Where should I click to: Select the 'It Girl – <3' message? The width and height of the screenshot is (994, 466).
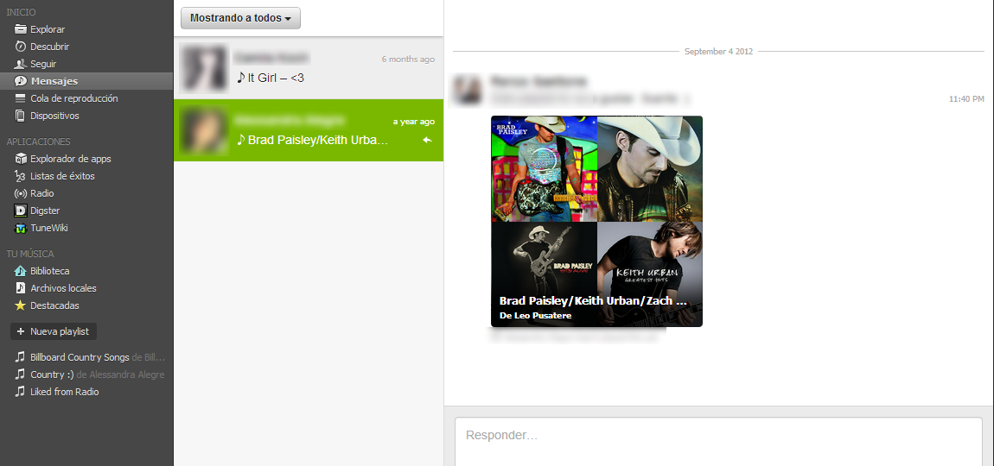309,69
